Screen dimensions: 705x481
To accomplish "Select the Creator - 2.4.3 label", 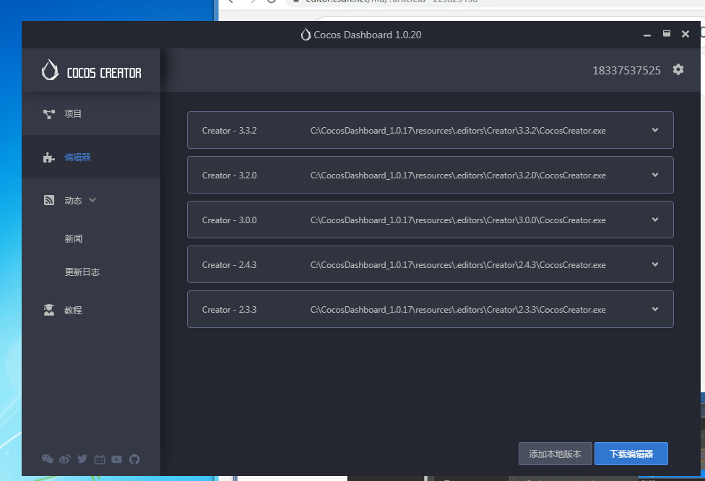I will coord(229,265).
